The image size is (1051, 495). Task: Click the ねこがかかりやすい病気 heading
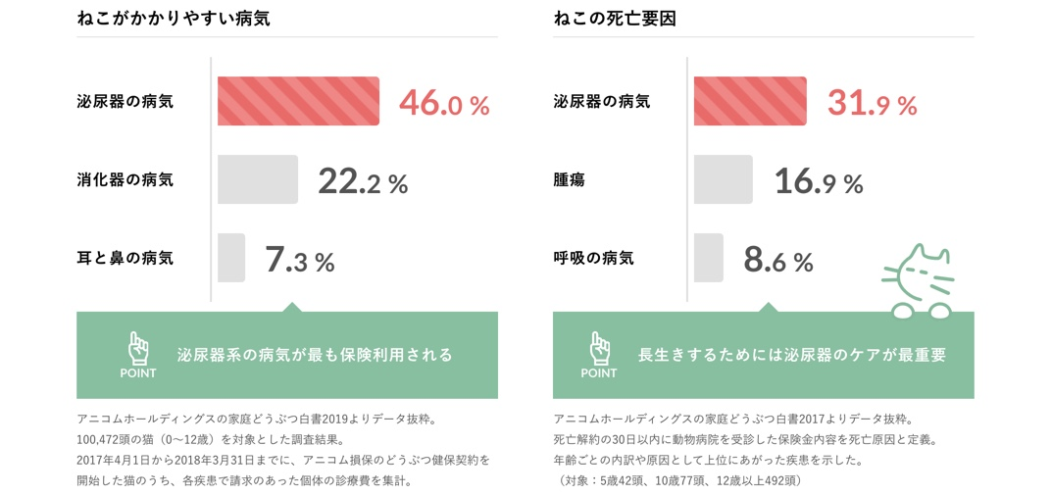(x=174, y=19)
